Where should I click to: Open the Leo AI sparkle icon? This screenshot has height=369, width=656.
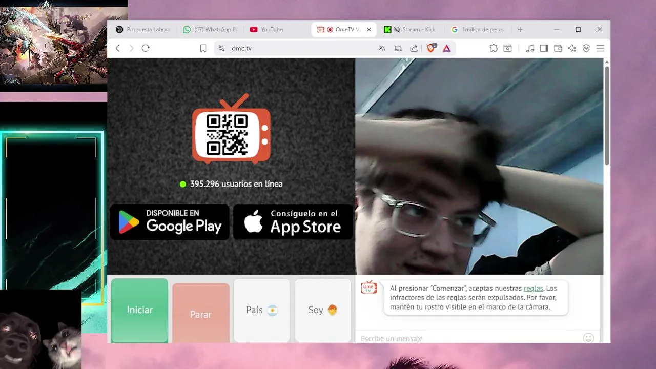pyautogui.click(x=572, y=48)
